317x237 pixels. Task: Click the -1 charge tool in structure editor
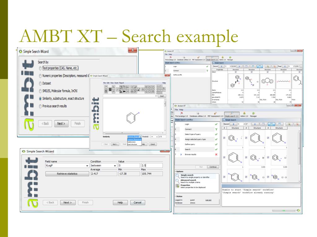pyautogui.click(x=132, y=87)
